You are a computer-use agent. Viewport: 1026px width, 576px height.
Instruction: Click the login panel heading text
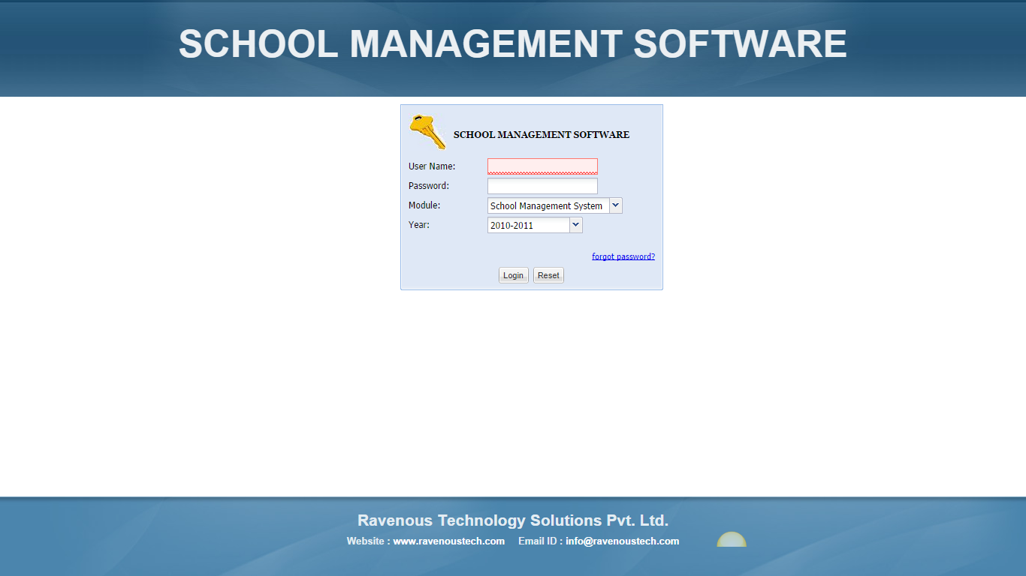tap(541, 135)
